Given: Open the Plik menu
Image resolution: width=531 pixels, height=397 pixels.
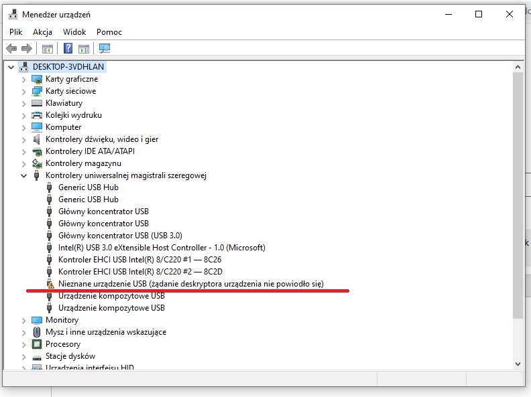Looking at the screenshot, I should [16, 32].
